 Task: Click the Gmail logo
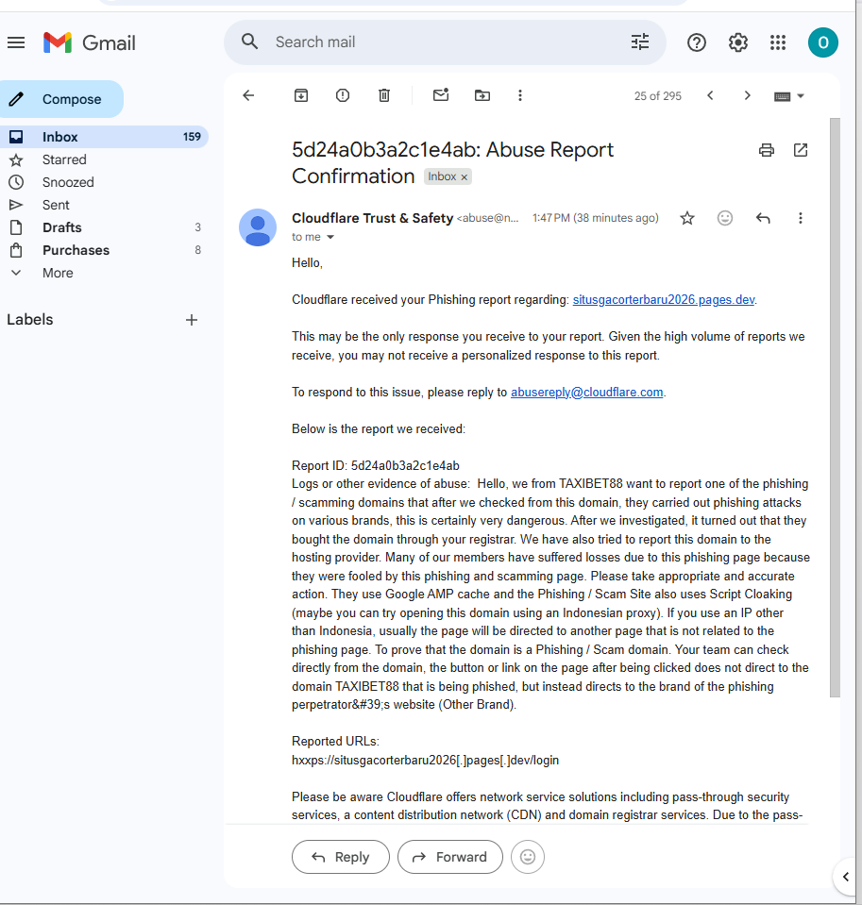[90, 42]
